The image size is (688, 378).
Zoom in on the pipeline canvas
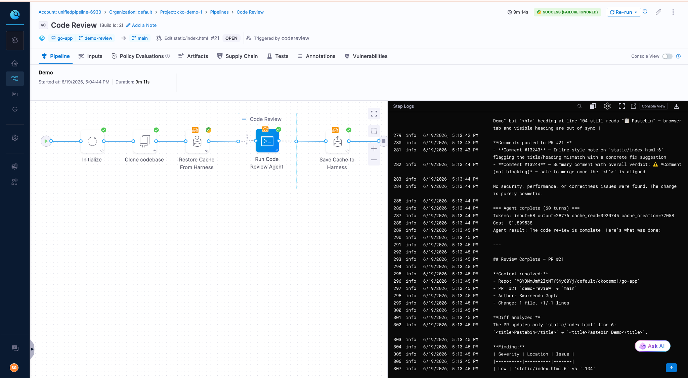(x=374, y=149)
